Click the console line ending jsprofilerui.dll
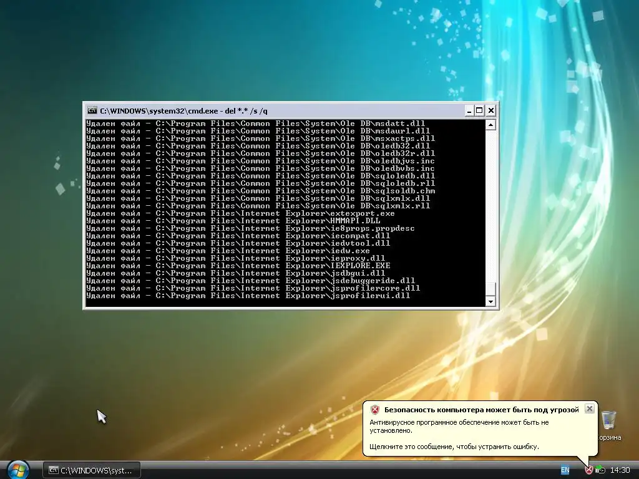The width and height of the screenshot is (639, 479). coord(248,296)
